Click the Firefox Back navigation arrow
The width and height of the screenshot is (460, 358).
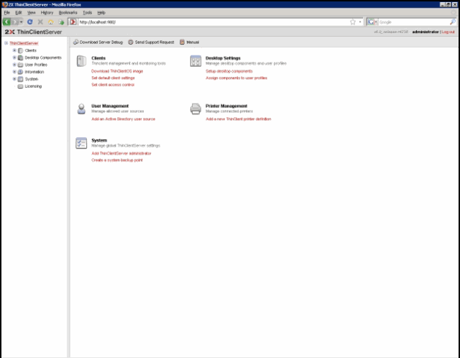point(6,22)
